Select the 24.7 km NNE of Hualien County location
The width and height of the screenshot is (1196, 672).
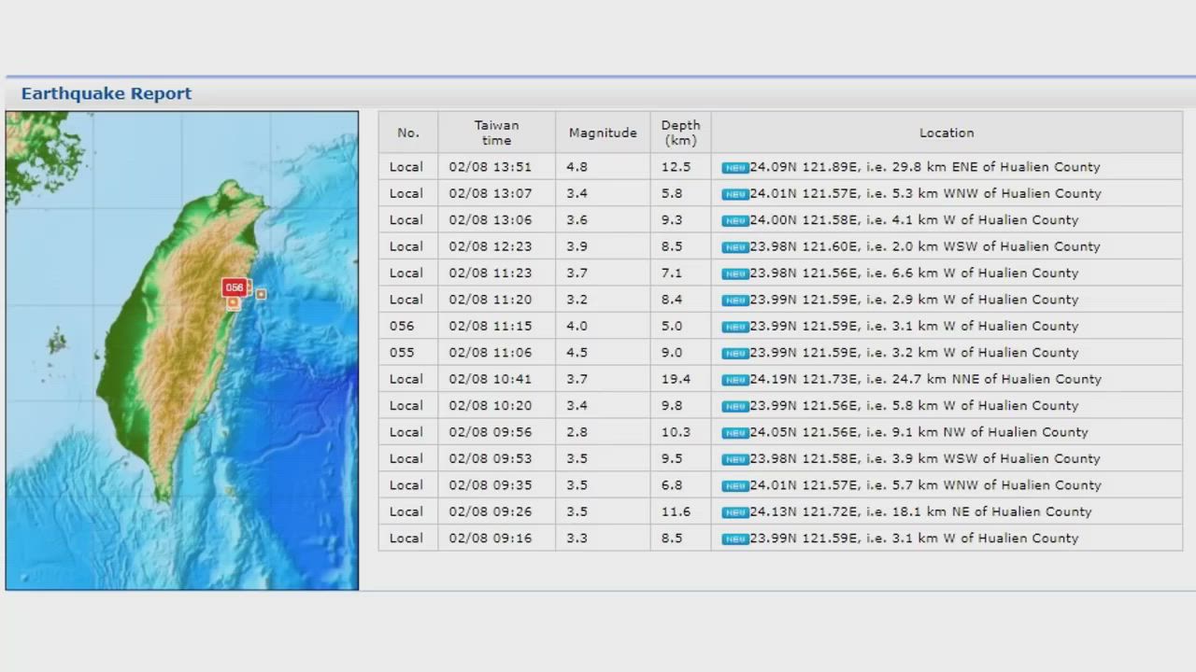(x=925, y=379)
